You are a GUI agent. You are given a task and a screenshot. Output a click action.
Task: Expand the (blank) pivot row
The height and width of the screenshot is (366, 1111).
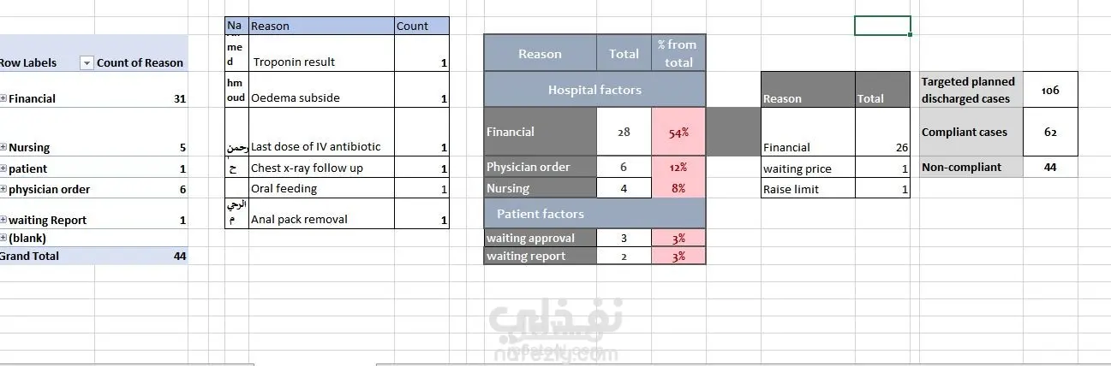click(x=3, y=239)
